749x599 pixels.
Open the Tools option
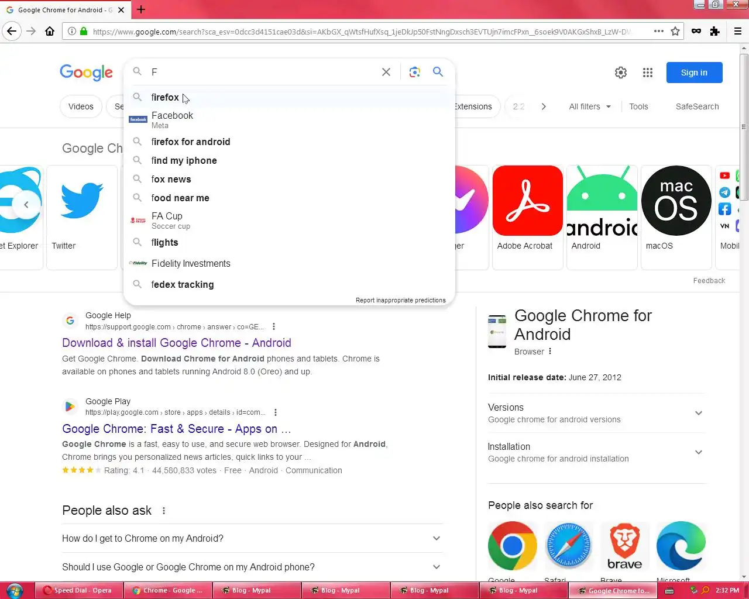tap(638, 106)
